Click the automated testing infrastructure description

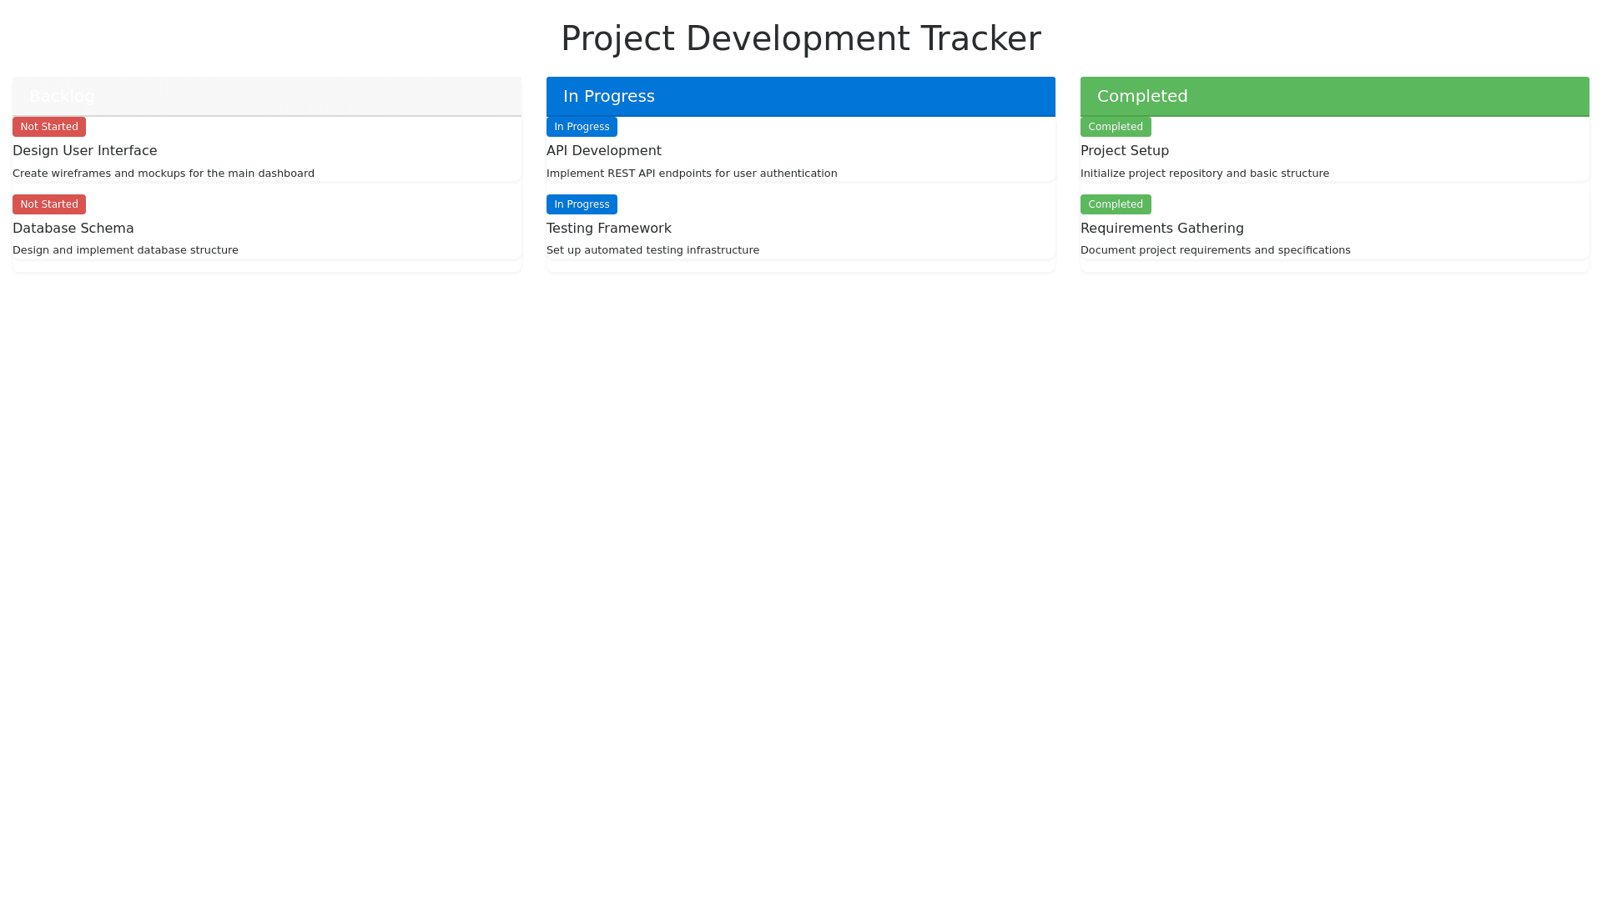coord(652,250)
